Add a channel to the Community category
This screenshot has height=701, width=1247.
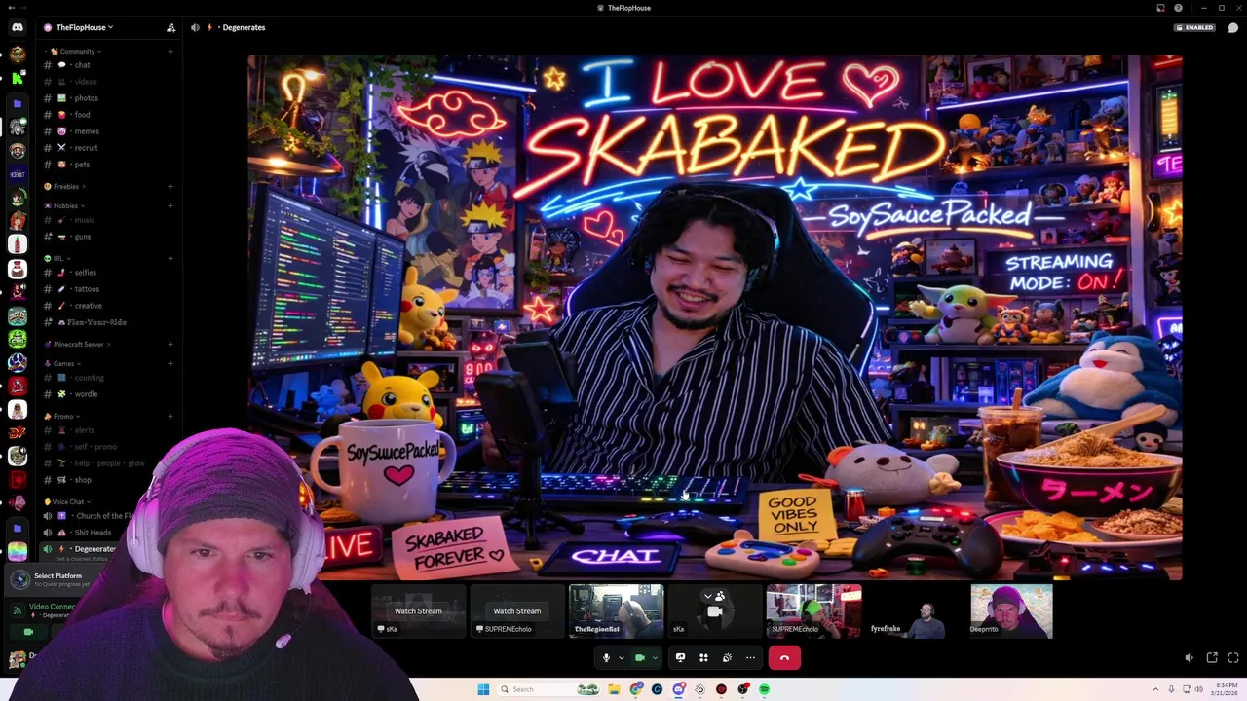point(170,51)
